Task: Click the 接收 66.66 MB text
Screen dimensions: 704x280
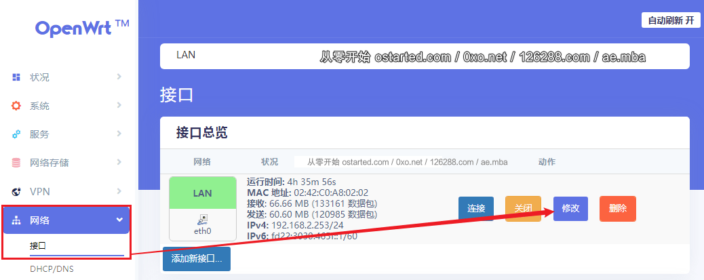Action: (x=312, y=203)
